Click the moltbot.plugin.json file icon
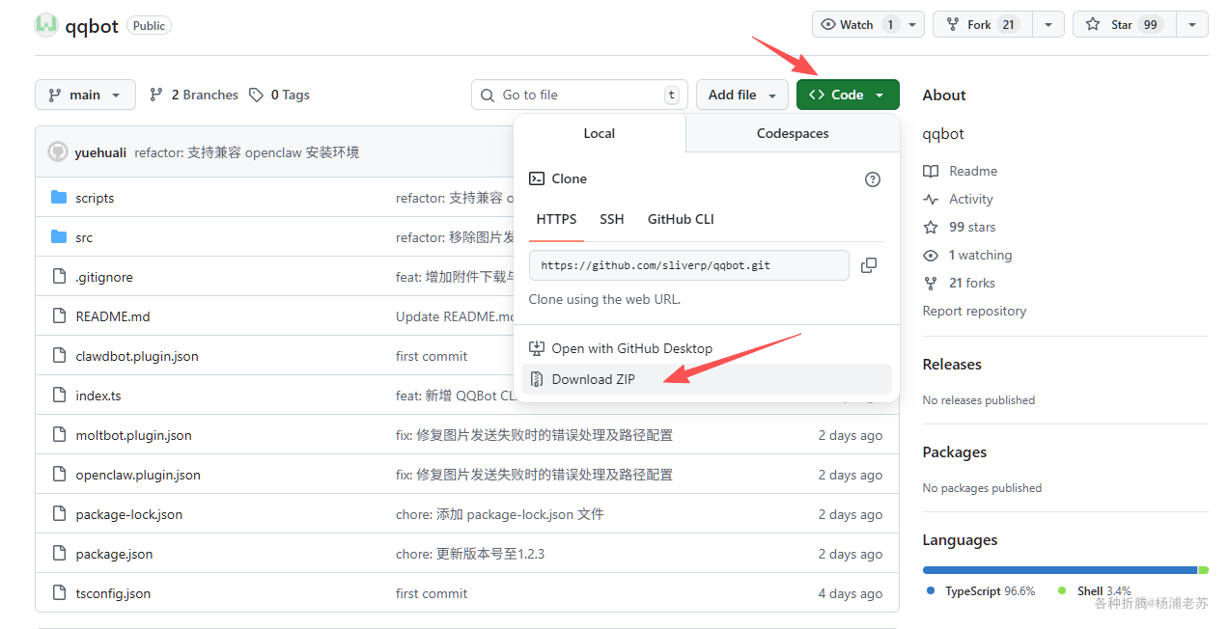This screenshot has height=629, width=1229. (59, 435)
